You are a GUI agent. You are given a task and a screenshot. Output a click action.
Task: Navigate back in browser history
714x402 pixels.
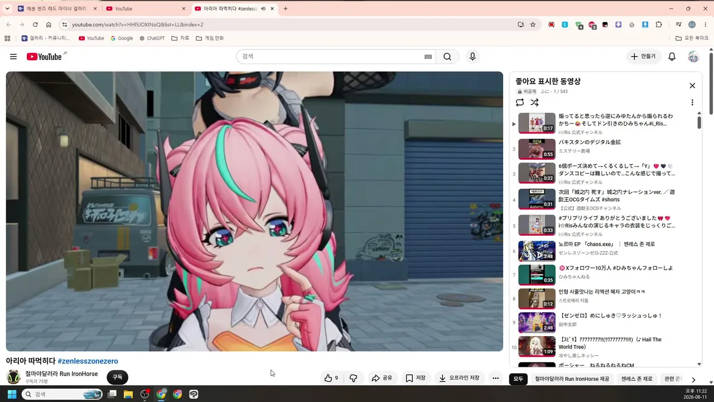coord(8,25)
